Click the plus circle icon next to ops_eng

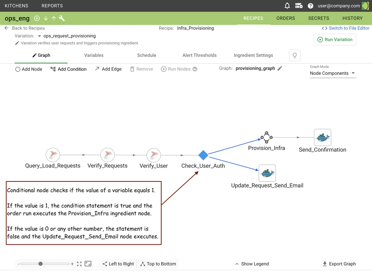coord(37,18)
